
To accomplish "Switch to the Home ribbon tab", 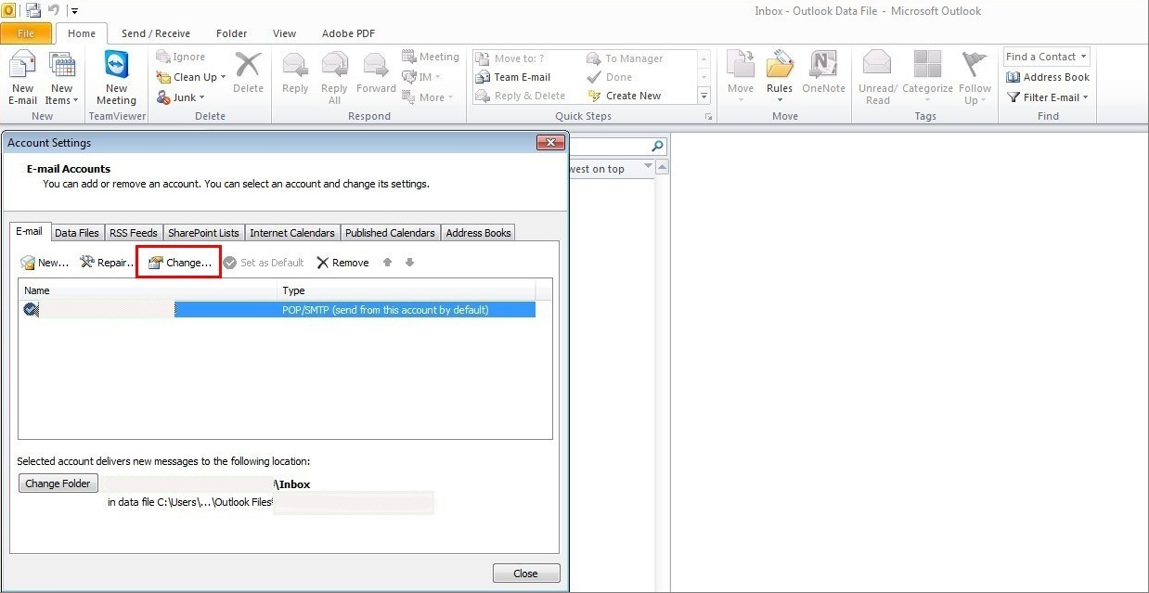I will (x=82, y=33).
